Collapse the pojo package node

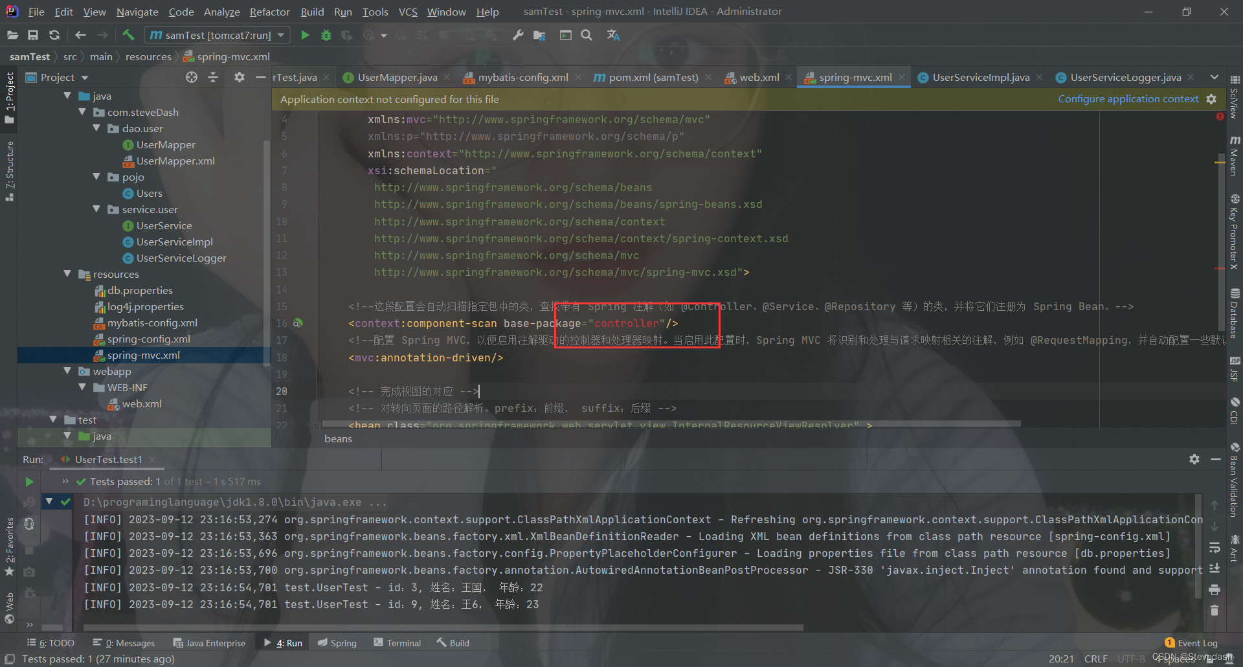(96, 177)
